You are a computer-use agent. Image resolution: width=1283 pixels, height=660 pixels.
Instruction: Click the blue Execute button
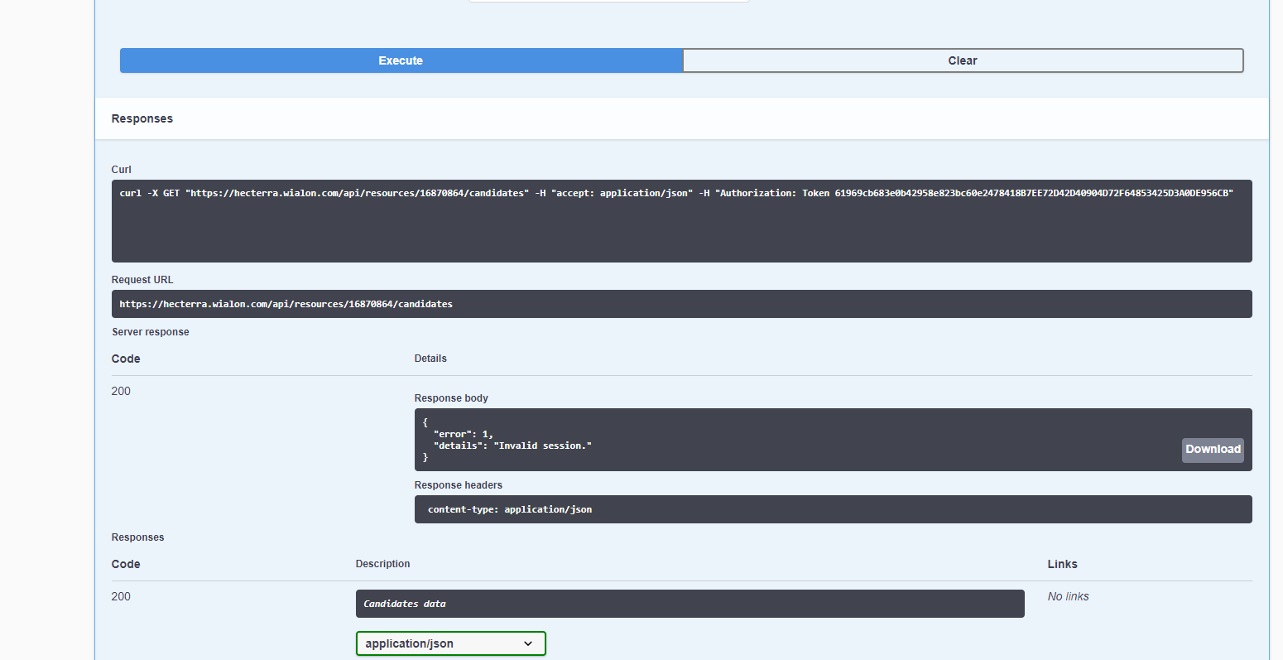point(401,60)
